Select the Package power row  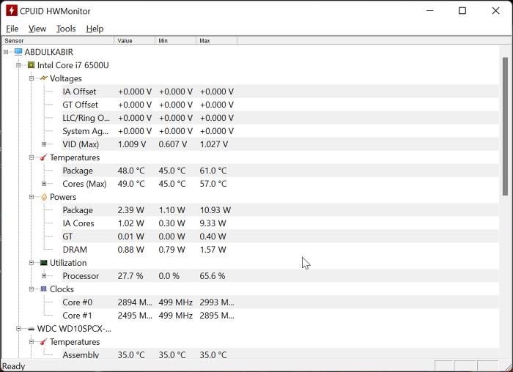pyautogui.click(x=280, y=210)
